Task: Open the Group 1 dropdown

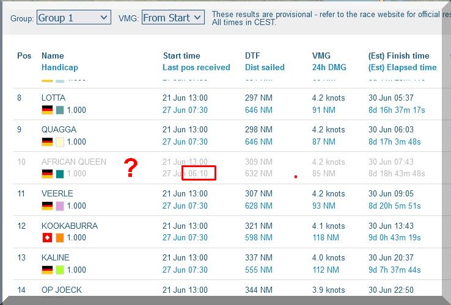Action: (x=73, y=18)
